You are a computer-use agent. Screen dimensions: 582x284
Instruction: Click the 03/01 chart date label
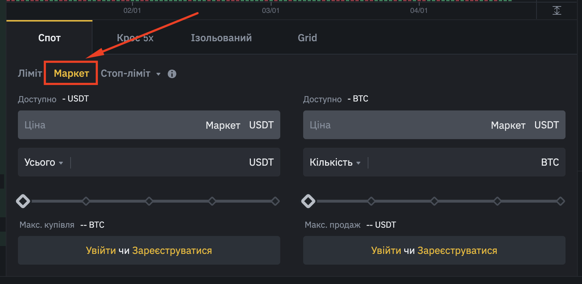271,10
